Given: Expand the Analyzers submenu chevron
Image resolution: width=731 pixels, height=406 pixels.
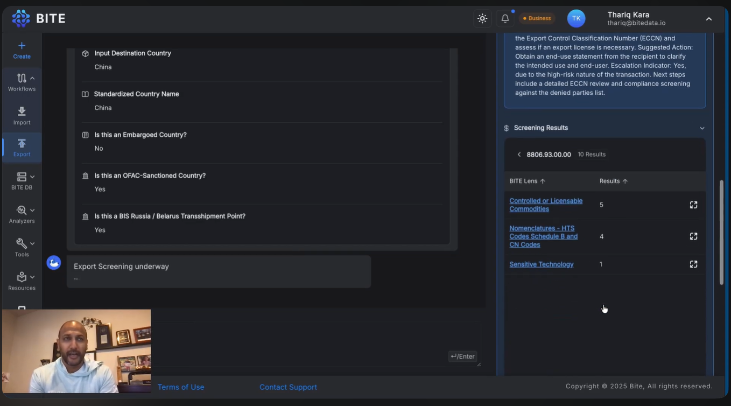Looking at the screenshot, I should click(32, 210).
